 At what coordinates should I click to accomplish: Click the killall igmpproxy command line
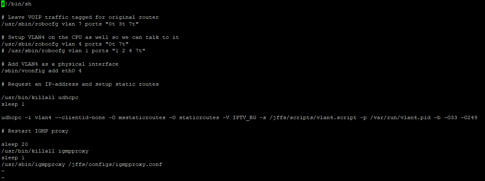pos(45,151)
